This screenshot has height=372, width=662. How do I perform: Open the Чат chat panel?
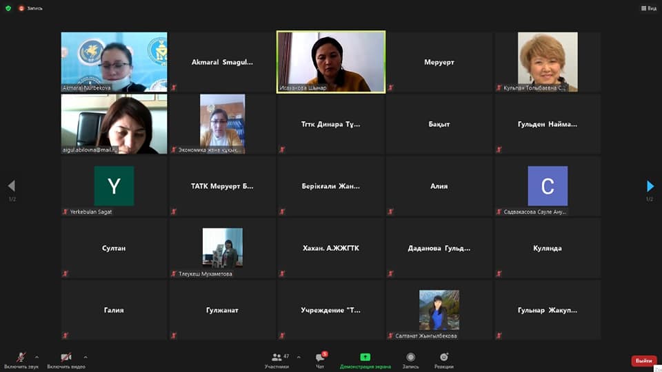coord(320,360)
